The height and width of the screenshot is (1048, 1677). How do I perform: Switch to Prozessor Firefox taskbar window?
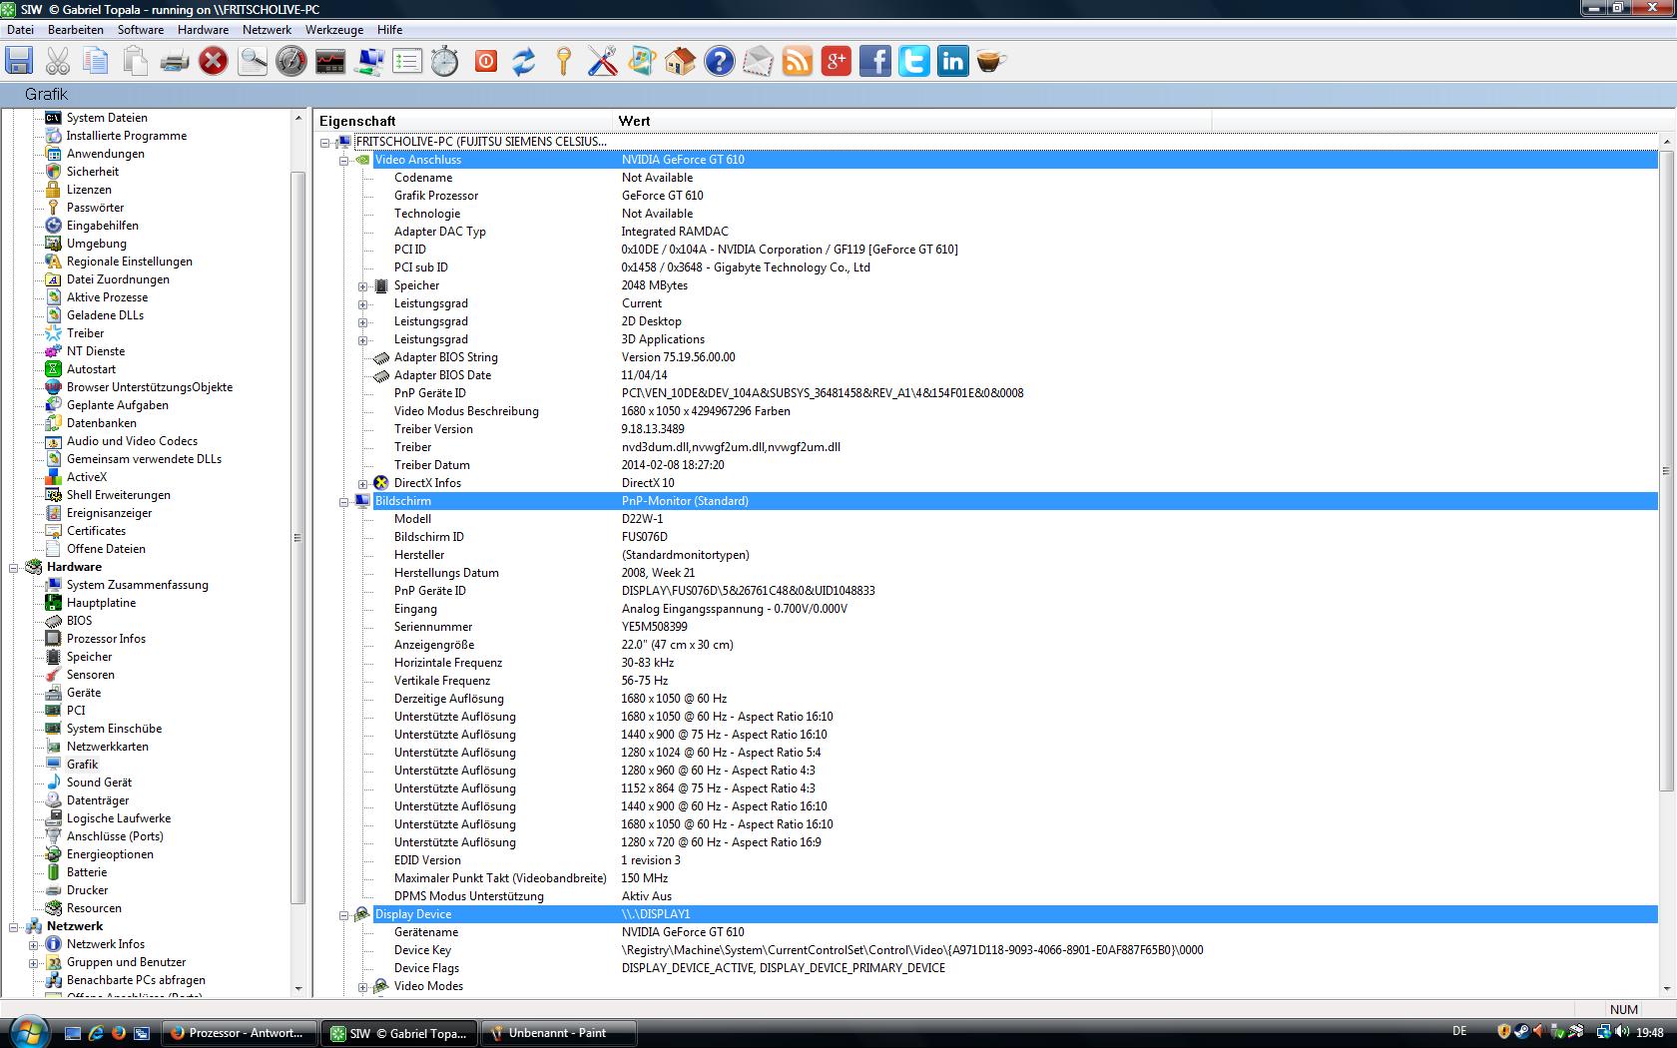click(x=240, y=1033)
